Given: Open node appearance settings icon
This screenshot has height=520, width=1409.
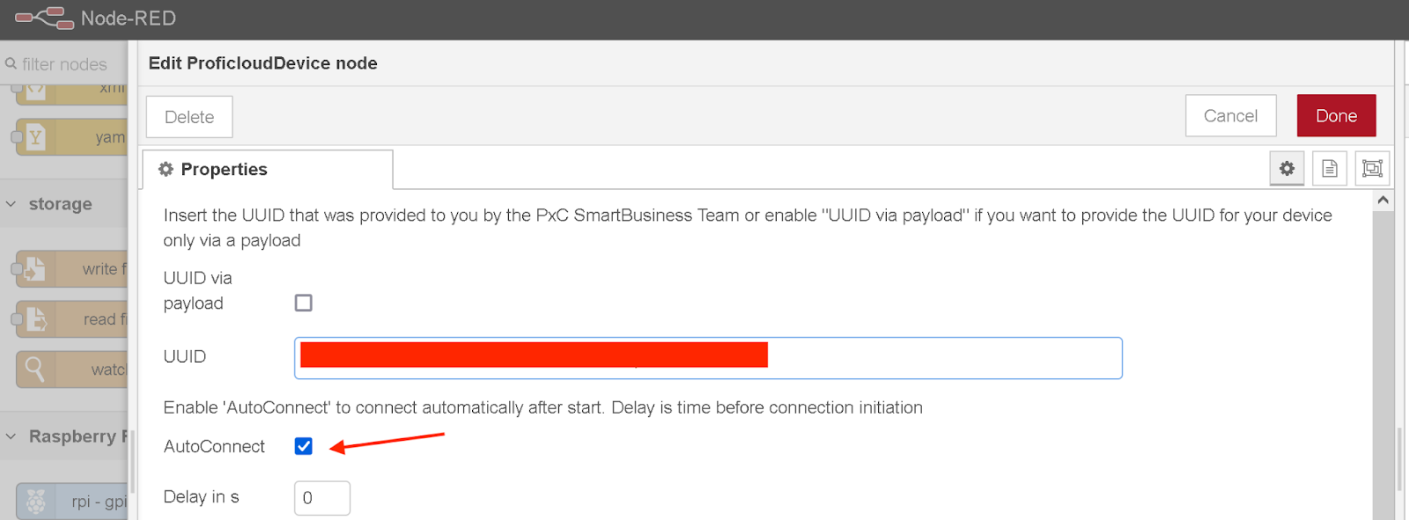Looking at the screenshot, I should (1372, 168).
